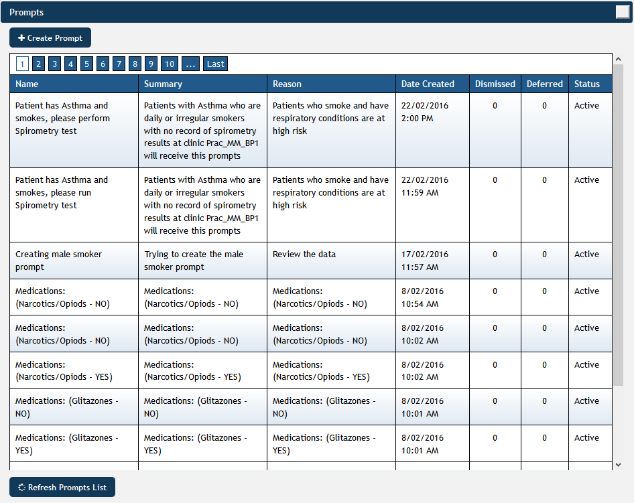Click the white square button in Prompts header
Viewport: 634px width, 503px height.
coord(623,12)
